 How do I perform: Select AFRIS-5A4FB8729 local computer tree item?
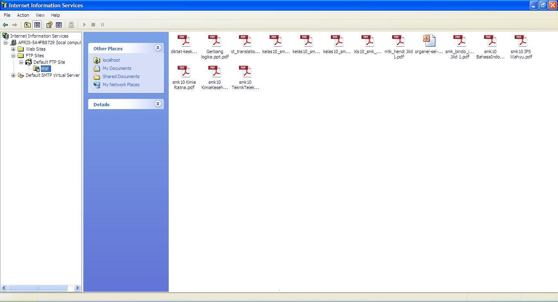click(x=46, y=43)
